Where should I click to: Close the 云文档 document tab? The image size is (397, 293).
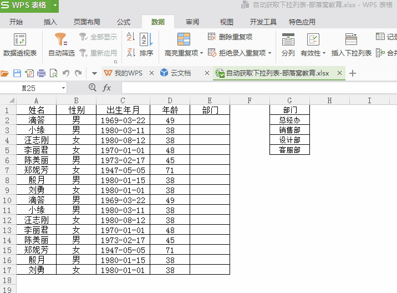[x=206, y=73]
